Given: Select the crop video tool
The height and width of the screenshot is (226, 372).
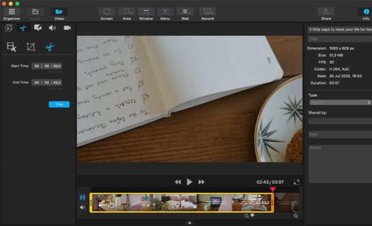Looking at the screenshot, I should pyautogui.click(x=31, y=47).
